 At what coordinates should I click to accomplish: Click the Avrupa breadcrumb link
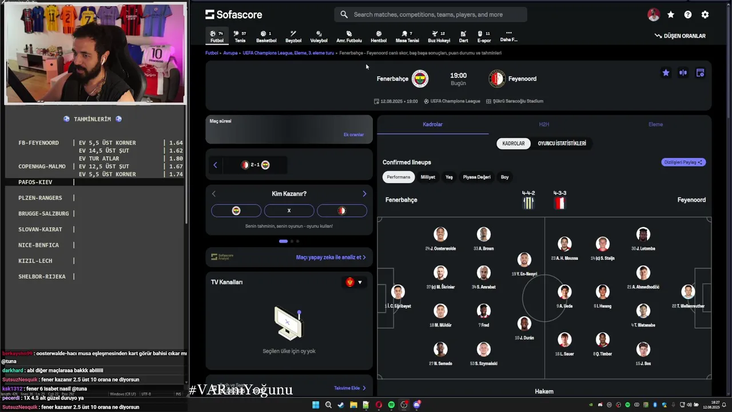(x=230, y=53)
